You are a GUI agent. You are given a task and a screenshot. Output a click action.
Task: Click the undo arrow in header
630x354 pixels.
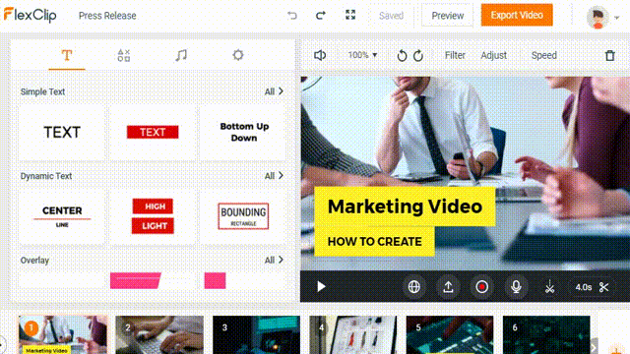292,16
